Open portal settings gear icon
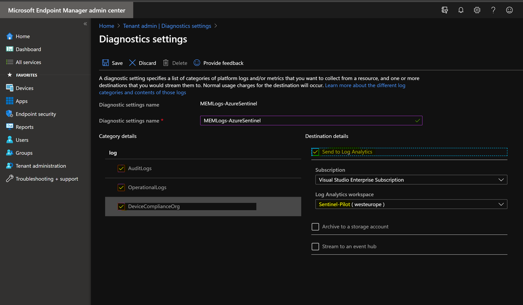This screenshot has height=305, width=523. 477,10
